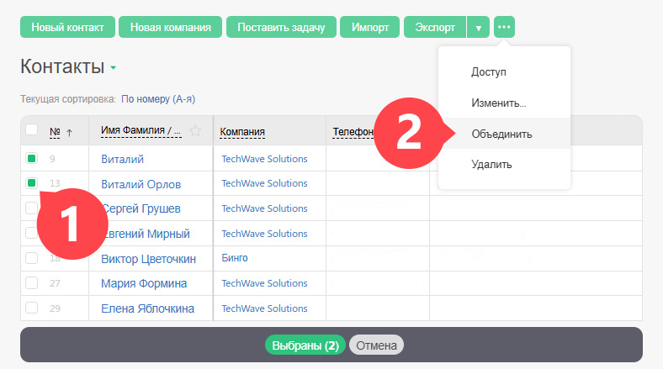This screenshot has width=663, height=369.
Task: Sort by the Телефон column header
Action: pyautogui.click(x=353, y=132)
